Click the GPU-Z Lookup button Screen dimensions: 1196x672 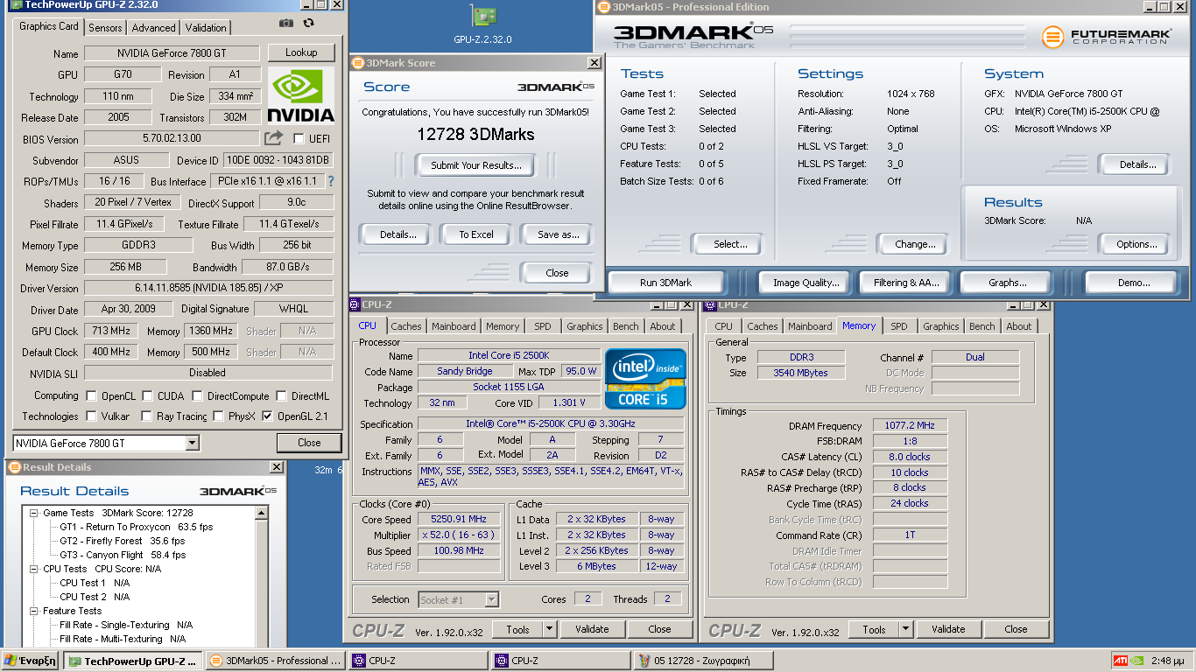pyautogui.click(x=301, y=52)
